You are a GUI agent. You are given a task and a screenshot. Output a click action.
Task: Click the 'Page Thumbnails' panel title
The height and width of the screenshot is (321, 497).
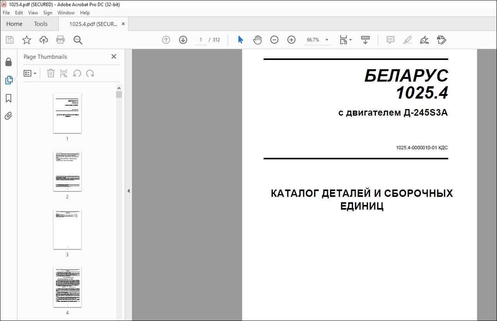(45, 56)
